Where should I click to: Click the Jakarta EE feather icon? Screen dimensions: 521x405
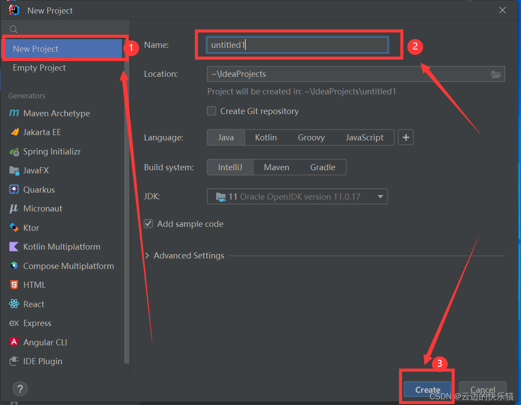(x=14, y=132)
